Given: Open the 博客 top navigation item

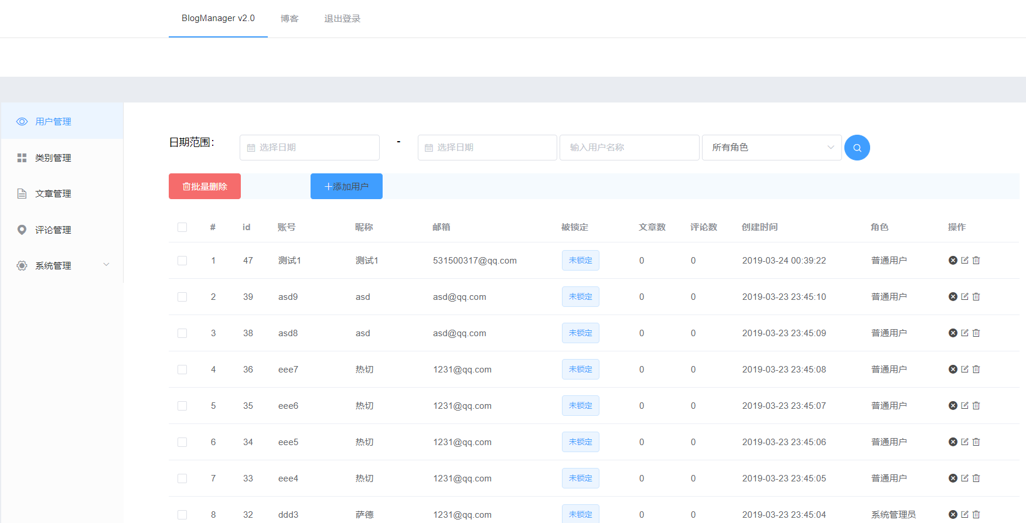Looking at the screenshot, I should (289, 19).
